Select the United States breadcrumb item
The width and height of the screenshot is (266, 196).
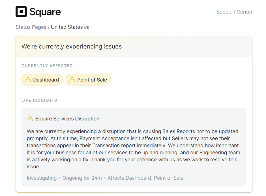pos(67,27)
